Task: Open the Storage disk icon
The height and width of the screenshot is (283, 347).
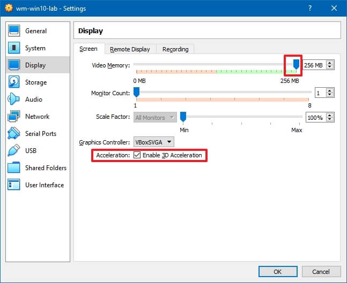Action: point(14,82)
